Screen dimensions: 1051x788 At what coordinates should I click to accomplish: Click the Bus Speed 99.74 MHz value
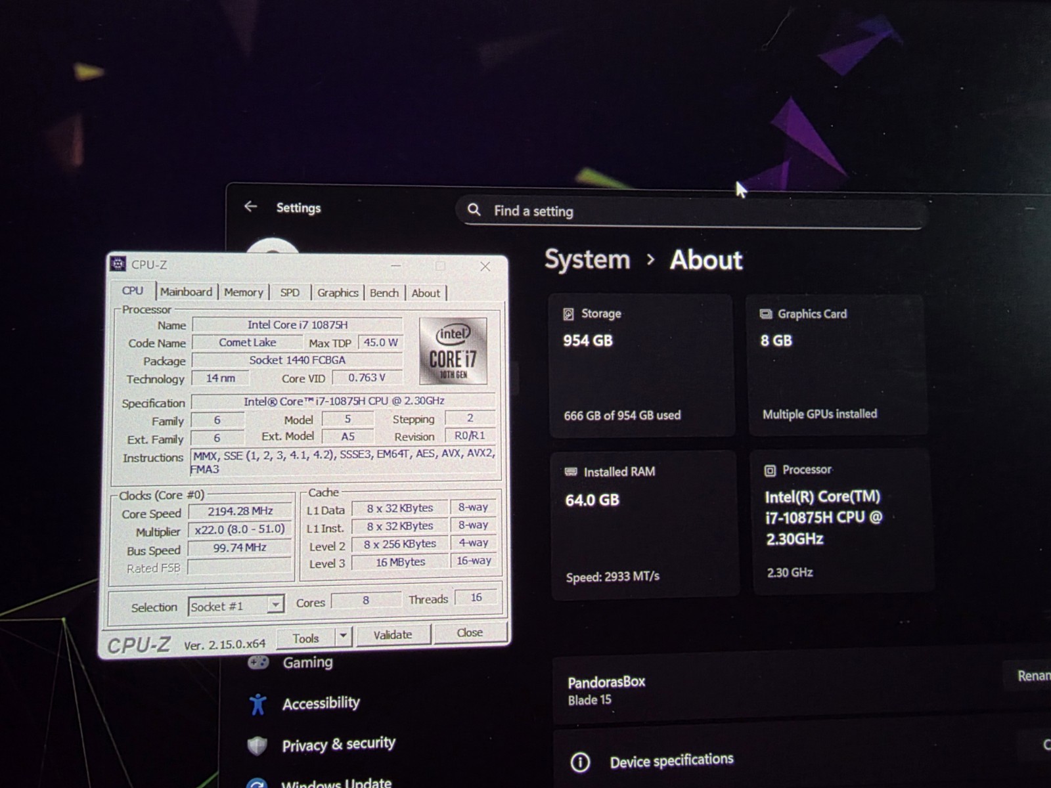[x=239, y=547]
